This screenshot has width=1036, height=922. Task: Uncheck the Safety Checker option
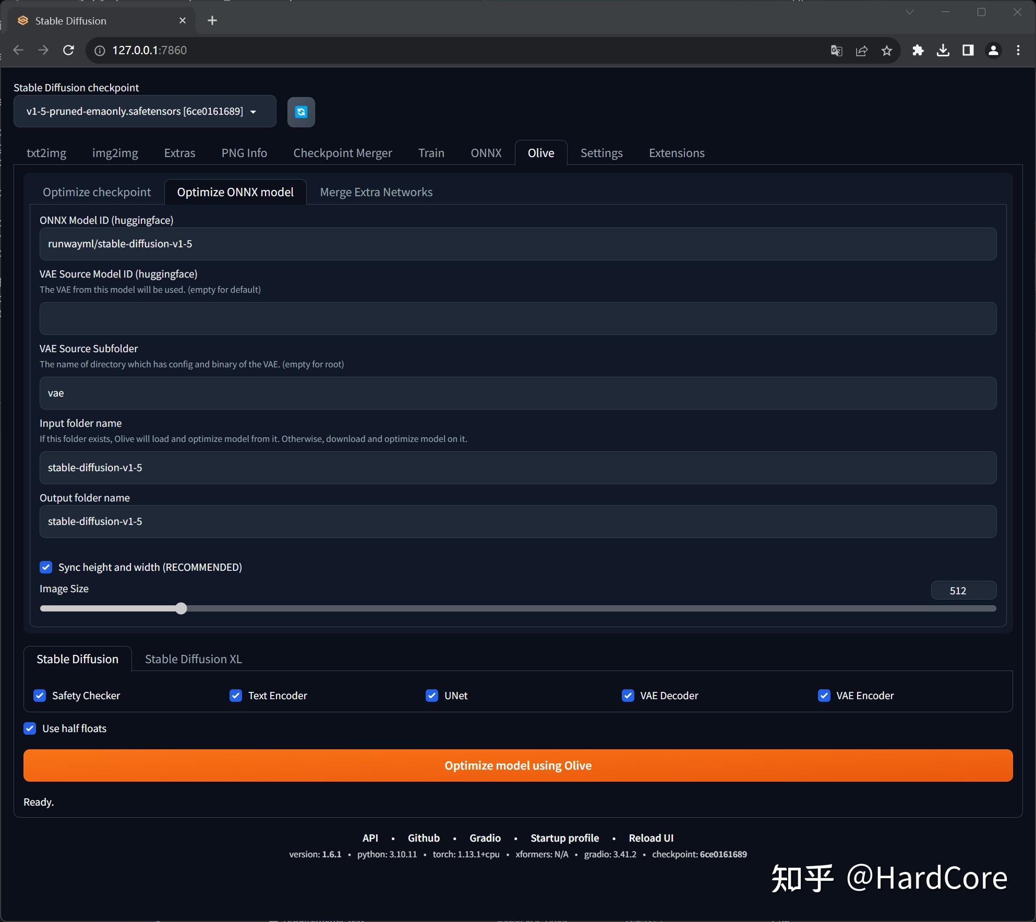click(x=39, y=696)
